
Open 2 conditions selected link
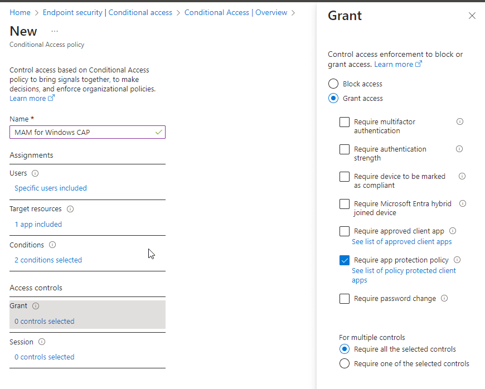pos(48,260)
